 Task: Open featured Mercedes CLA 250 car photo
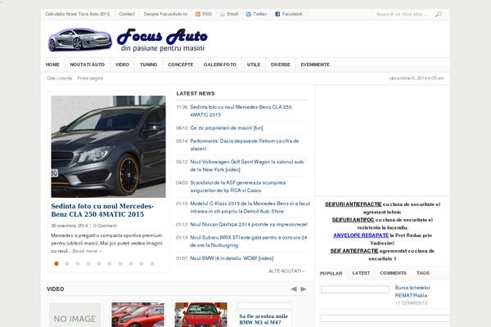[108, 146]
